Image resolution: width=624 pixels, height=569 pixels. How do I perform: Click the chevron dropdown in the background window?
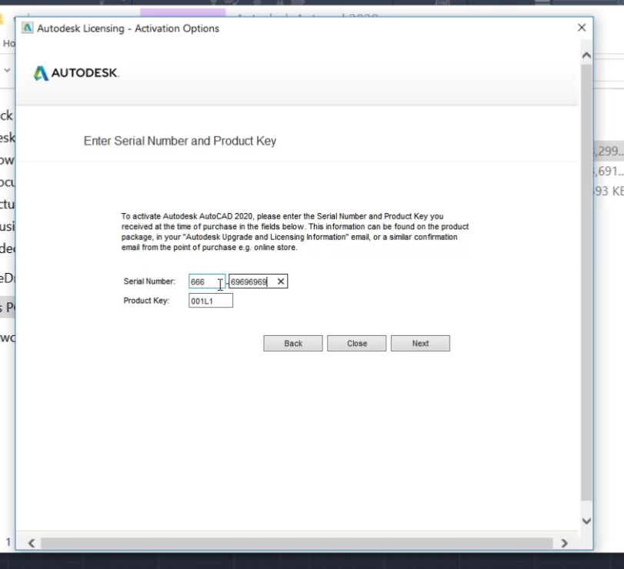tap(7, 70)
